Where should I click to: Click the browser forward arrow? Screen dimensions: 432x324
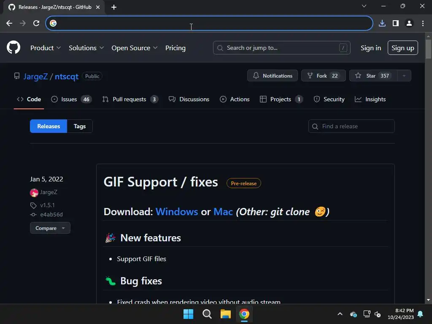23,23
